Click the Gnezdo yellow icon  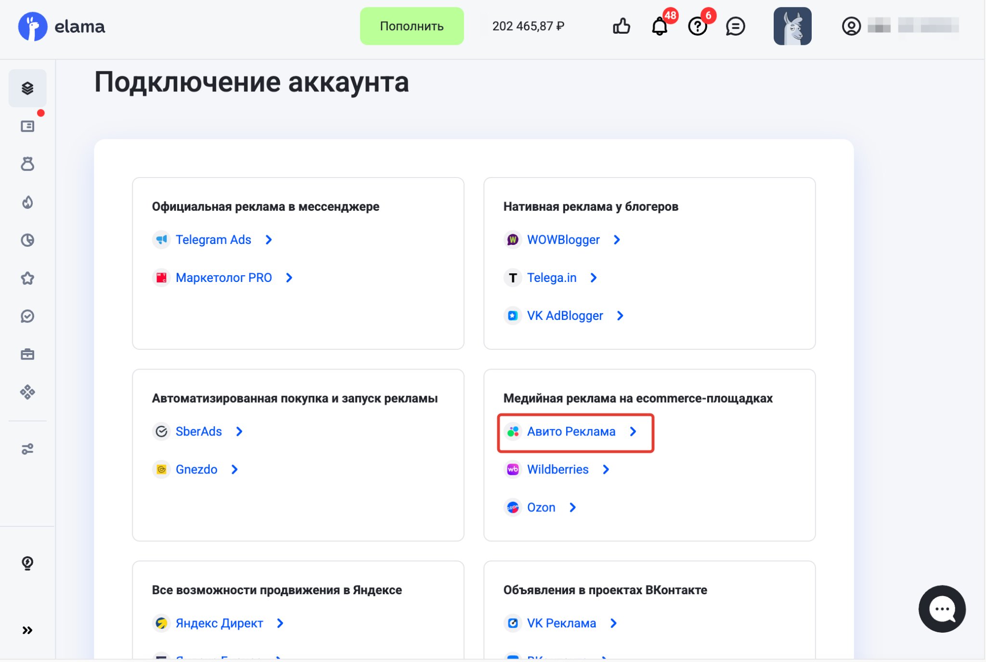click(161, 469)
